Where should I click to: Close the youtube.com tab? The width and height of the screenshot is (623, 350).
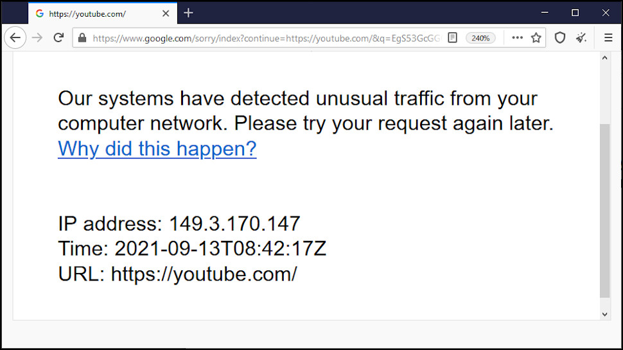166,13
